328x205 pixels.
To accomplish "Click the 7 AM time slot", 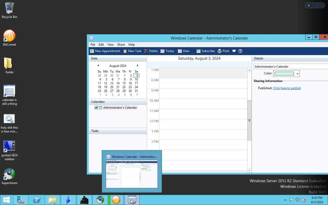I will pyautogui.click(x=203, y=73).
